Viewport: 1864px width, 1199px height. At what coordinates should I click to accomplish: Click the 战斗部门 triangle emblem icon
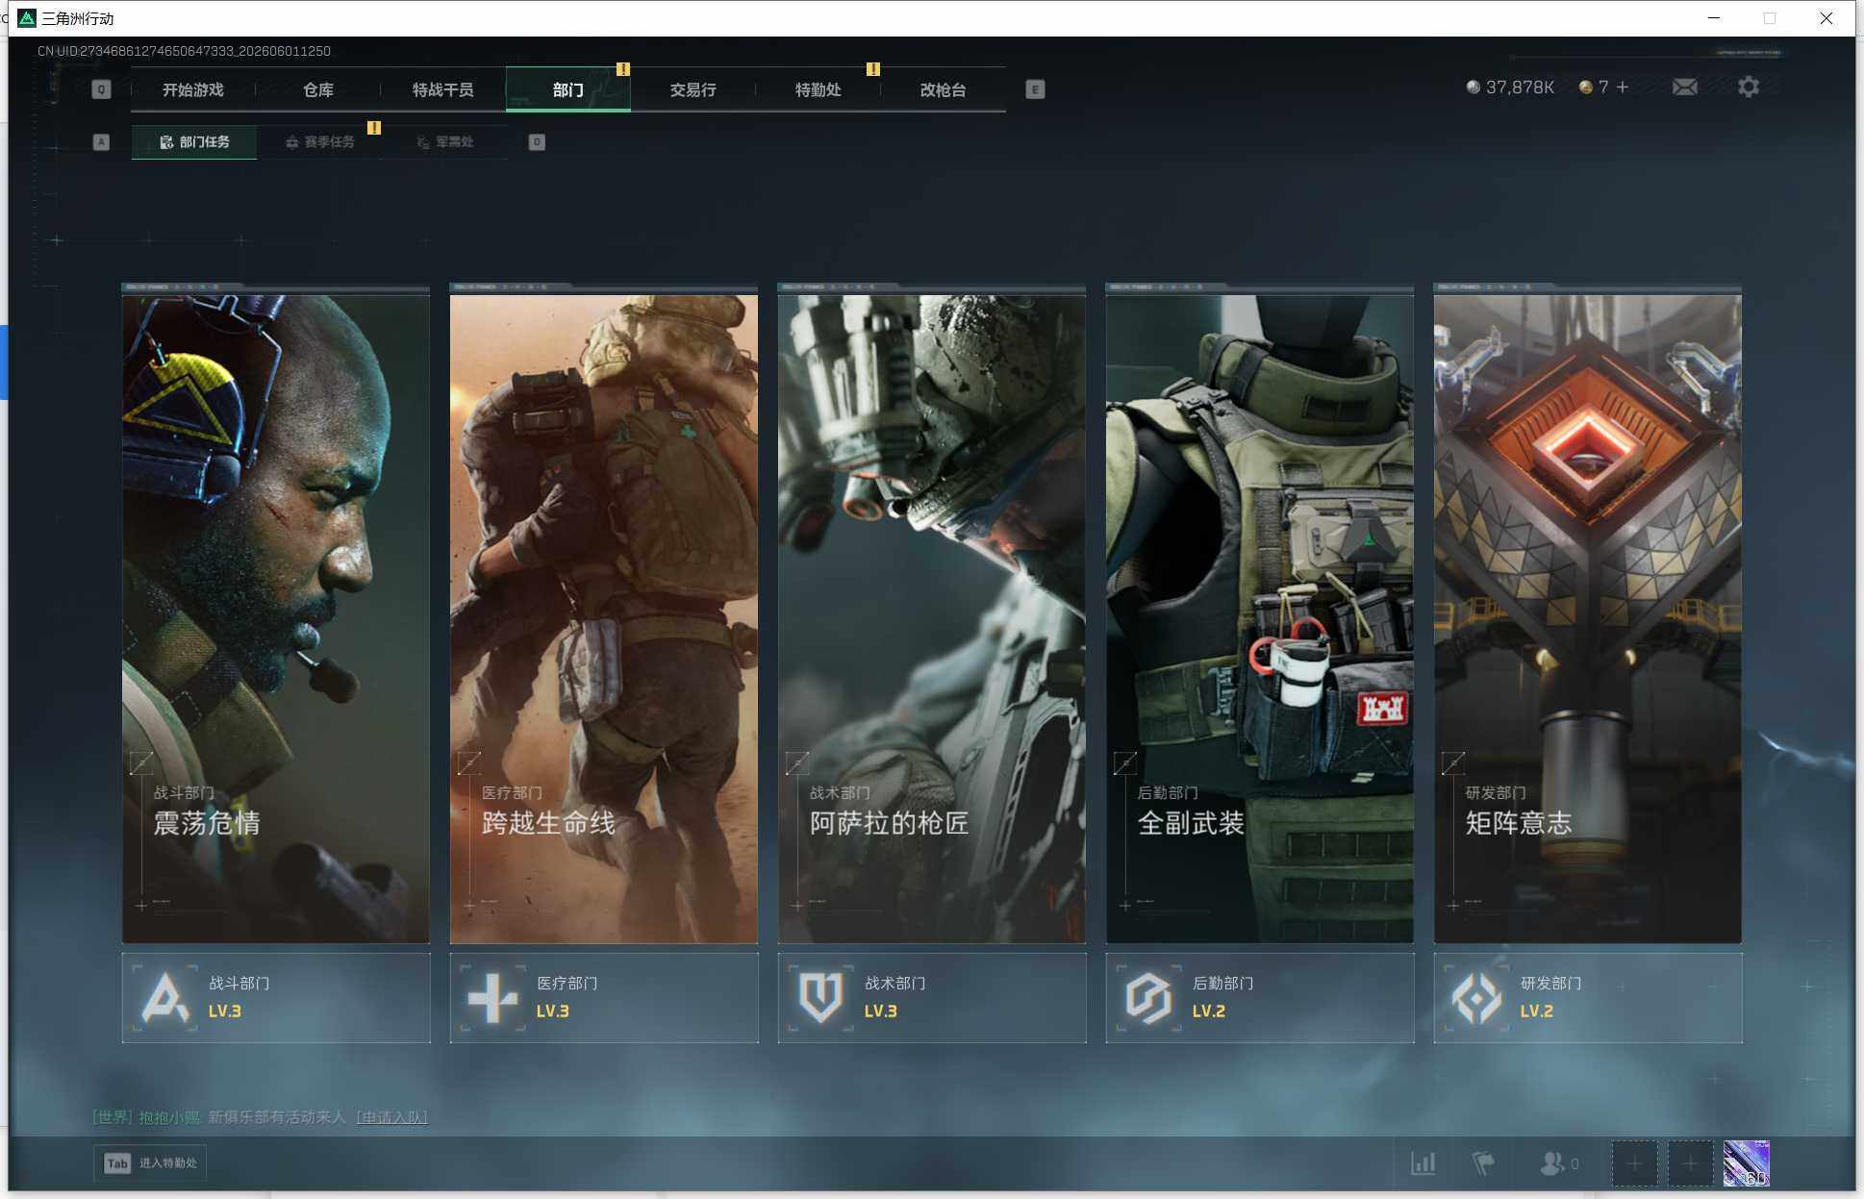(x=165, y=997)
